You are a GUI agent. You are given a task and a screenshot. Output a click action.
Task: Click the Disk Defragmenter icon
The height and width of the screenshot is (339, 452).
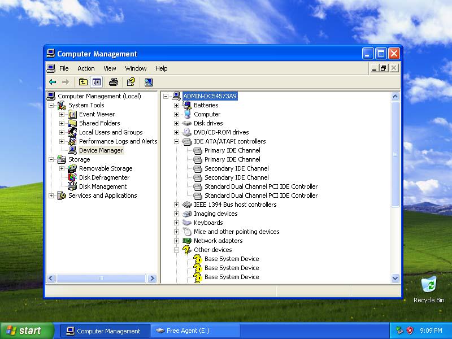[72, 177]
